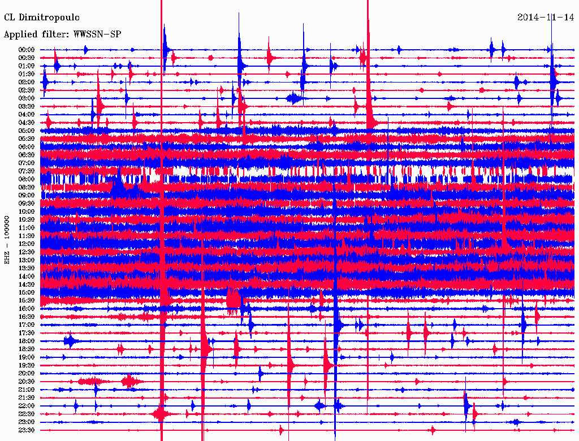This screenshot has height=441, width=579.
Task: Click the 10:00 time label
Action: click(27, 211)
